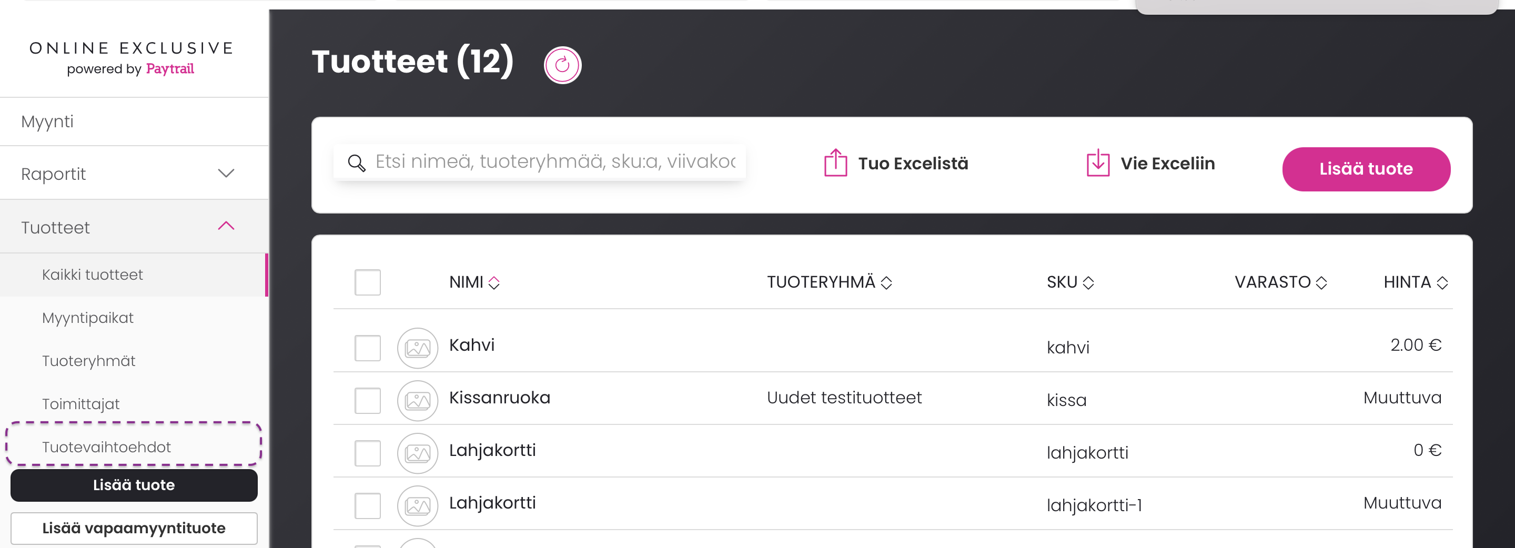Screen dimensions: 1515x548
Task: Click the Tuo Excelistä upload icon
Action: pos(835,163)
